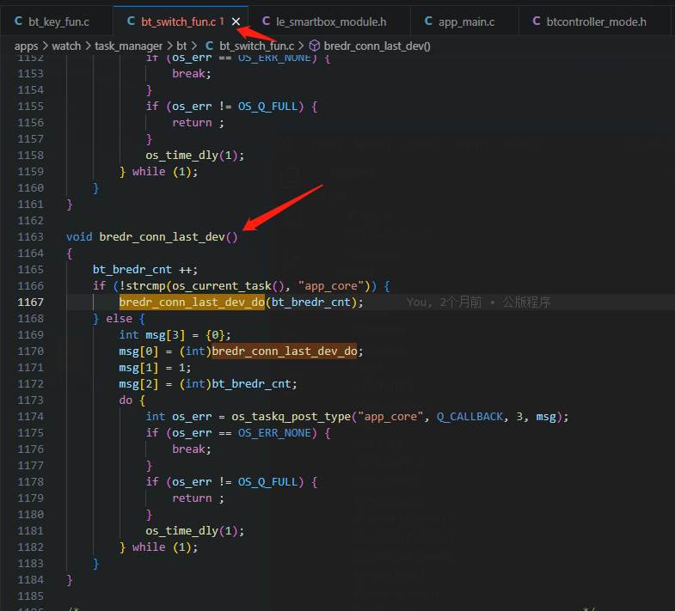Click 'while (1);' on line 1159
Screen dimensions: 675x611
coord(165,172)
